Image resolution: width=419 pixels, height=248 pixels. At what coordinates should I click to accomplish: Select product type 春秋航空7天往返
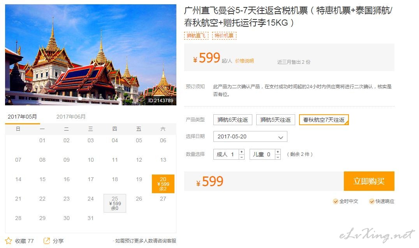pos(324,120)
